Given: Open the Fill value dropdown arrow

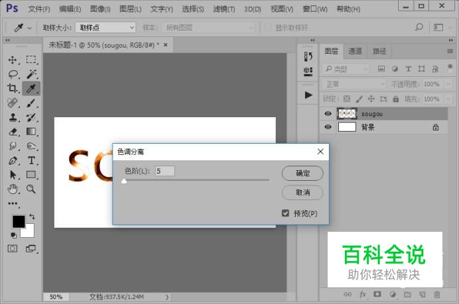Looking at the screenshot, I should (x=448, y=99).
